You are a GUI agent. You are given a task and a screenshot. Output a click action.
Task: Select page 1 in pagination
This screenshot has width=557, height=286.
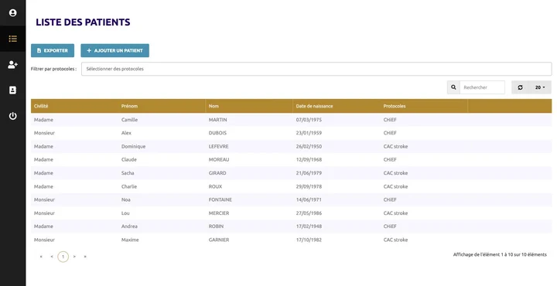[63, 257]
